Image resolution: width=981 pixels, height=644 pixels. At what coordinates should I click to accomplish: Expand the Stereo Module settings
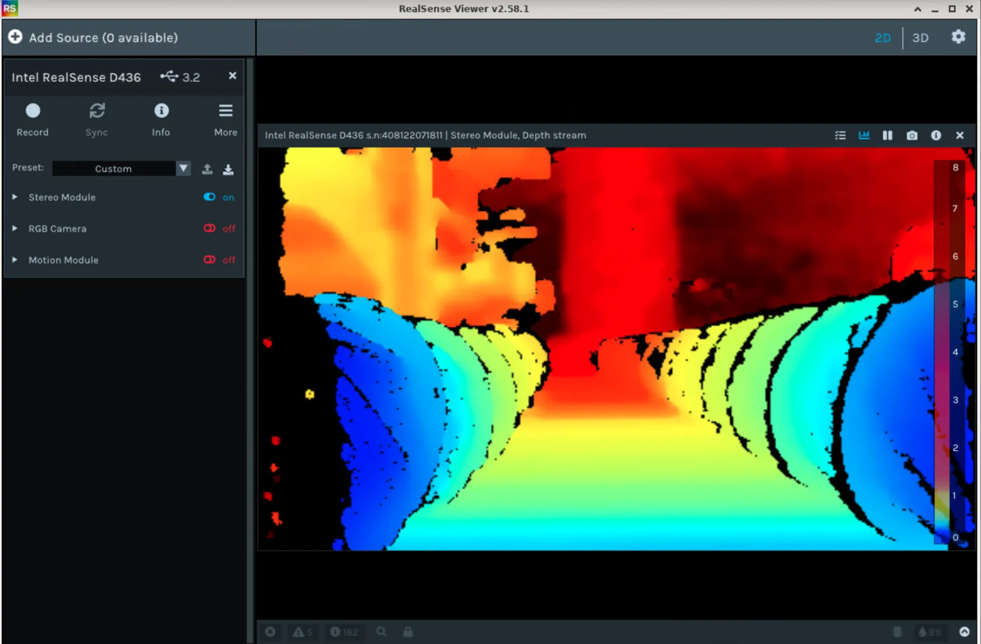click(15, 197)
